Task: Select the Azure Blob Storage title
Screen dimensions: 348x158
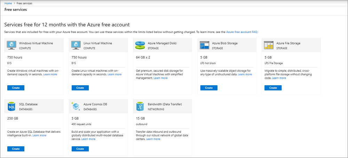Action: (225, 43)
